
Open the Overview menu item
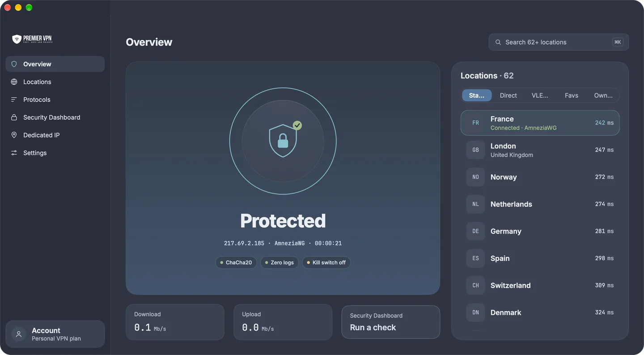(x=55, y=64)
